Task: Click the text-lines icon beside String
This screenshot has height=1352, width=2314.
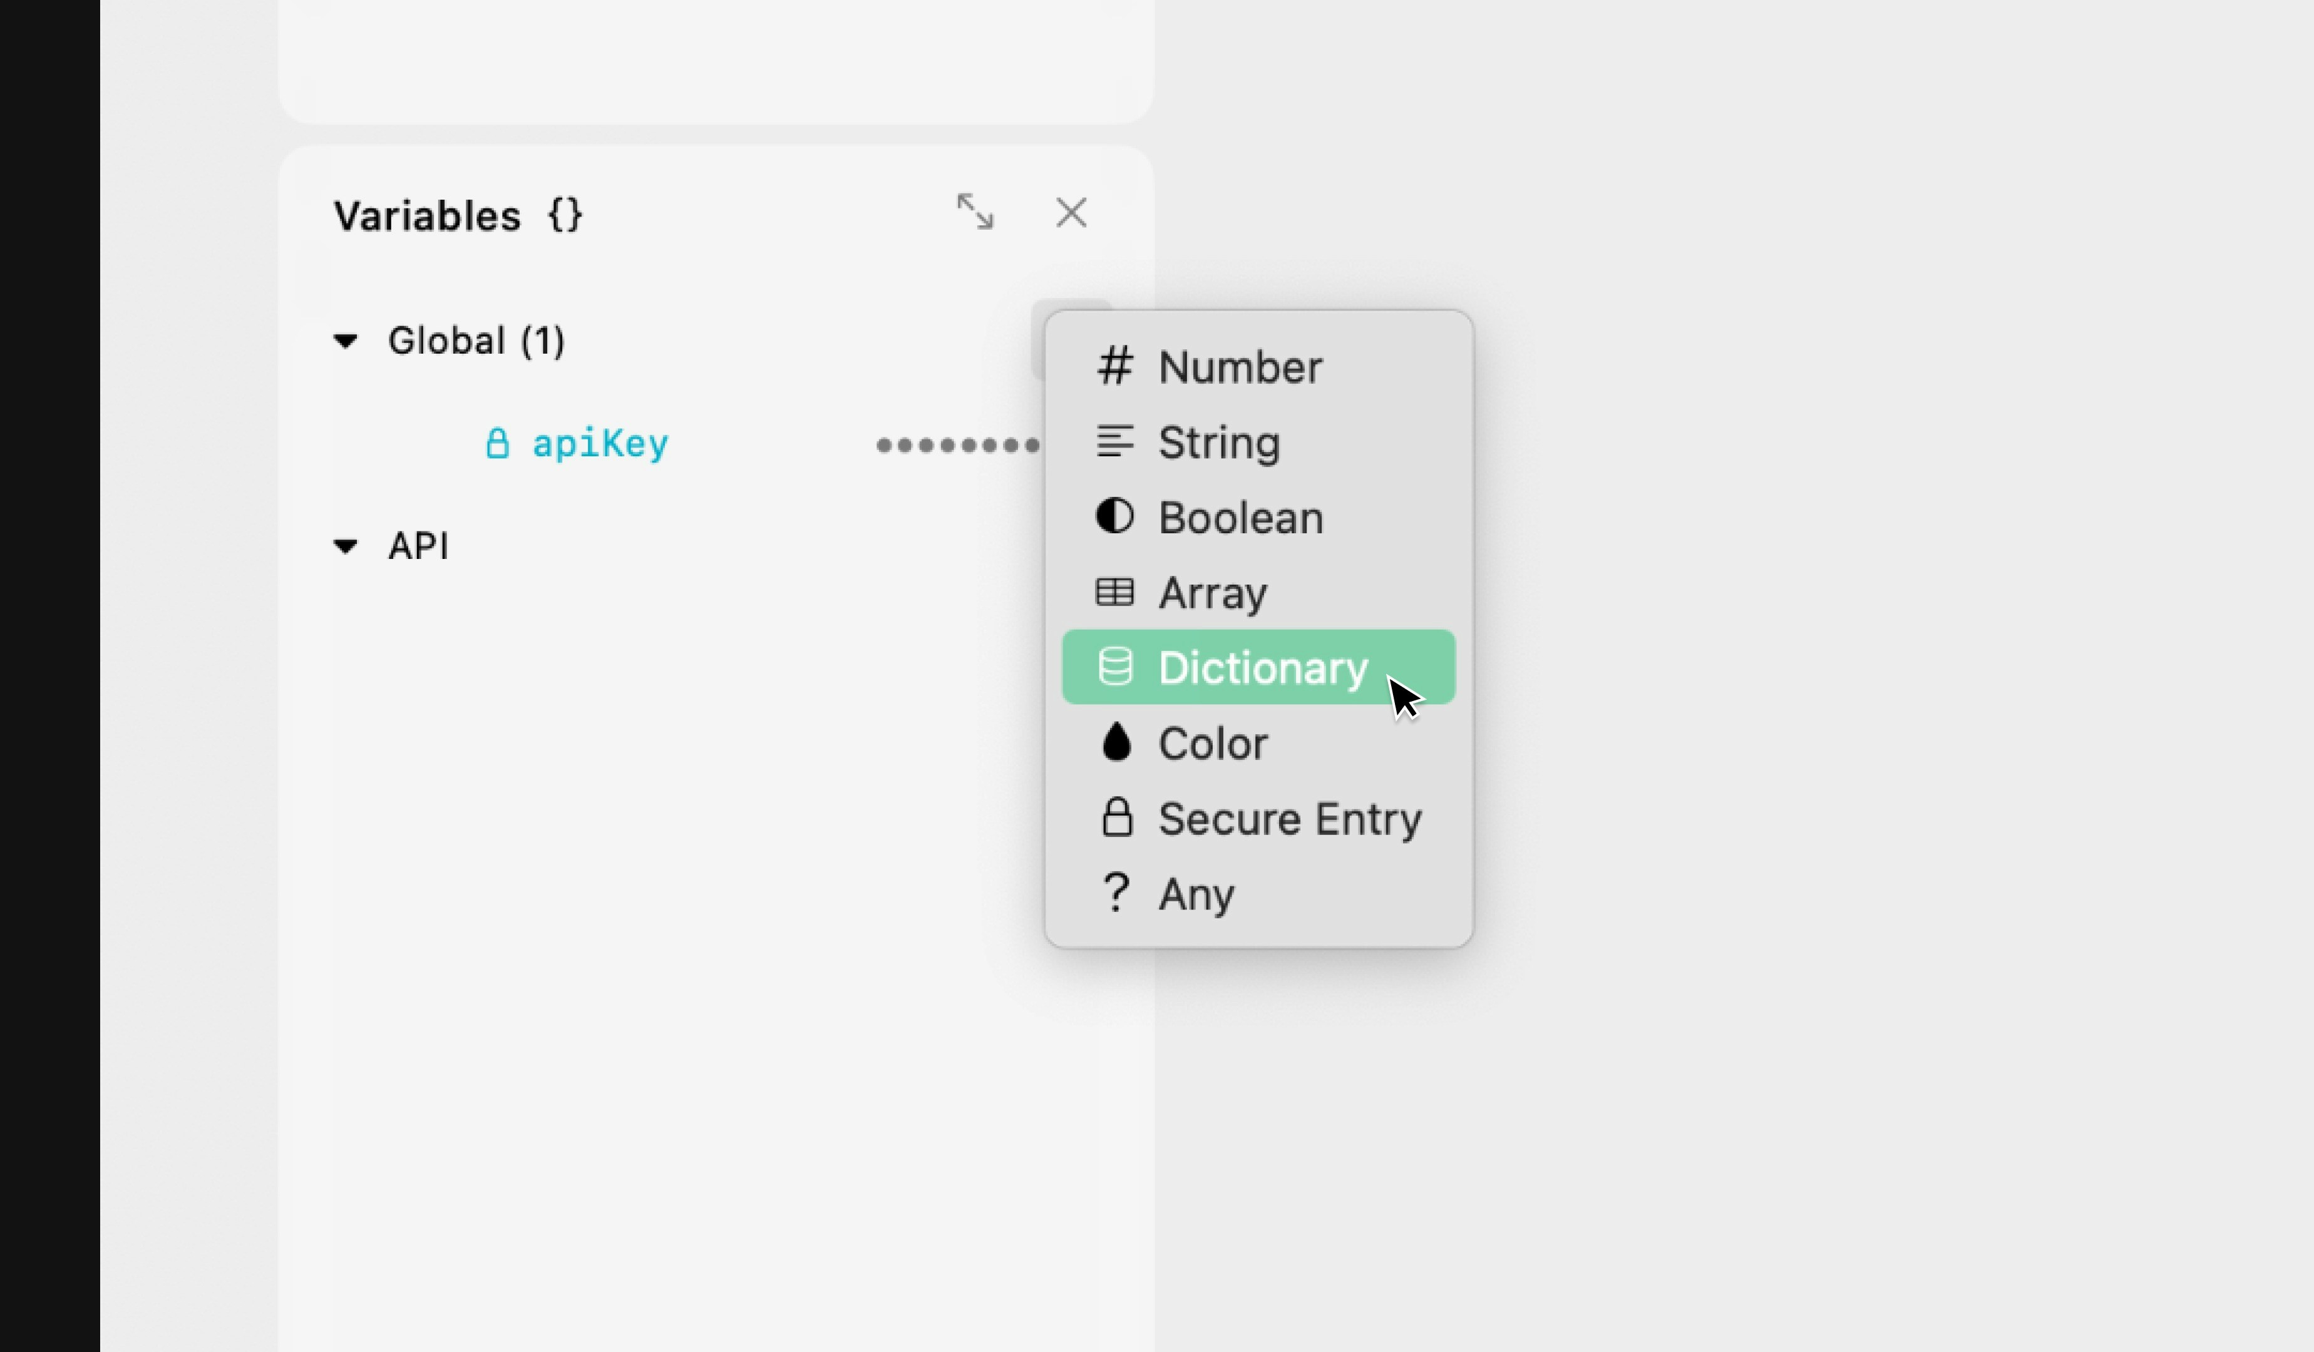Action: coord(1115,441)
